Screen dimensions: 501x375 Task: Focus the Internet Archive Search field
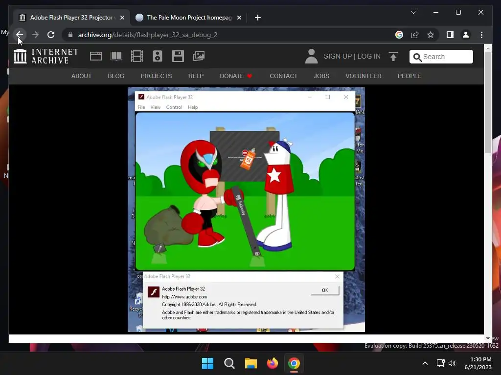pyautogui.click(x=441, y=57)
